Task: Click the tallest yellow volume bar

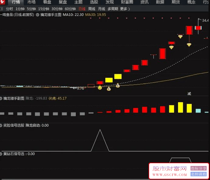Action: click(180, 107)
